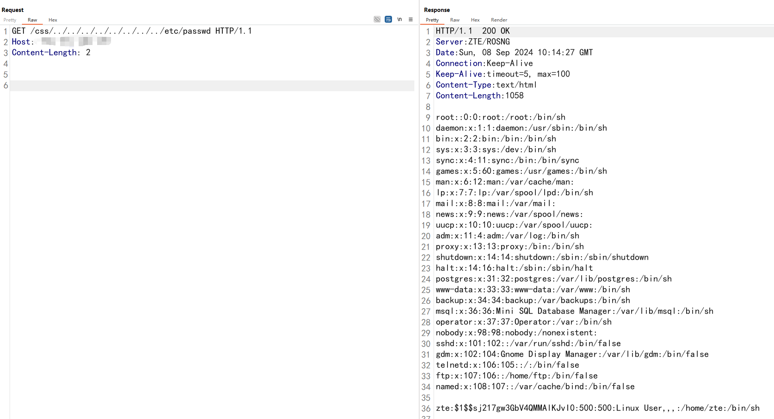
Task: Toggle the hidden characters eye icon
Action: (377, 19)
